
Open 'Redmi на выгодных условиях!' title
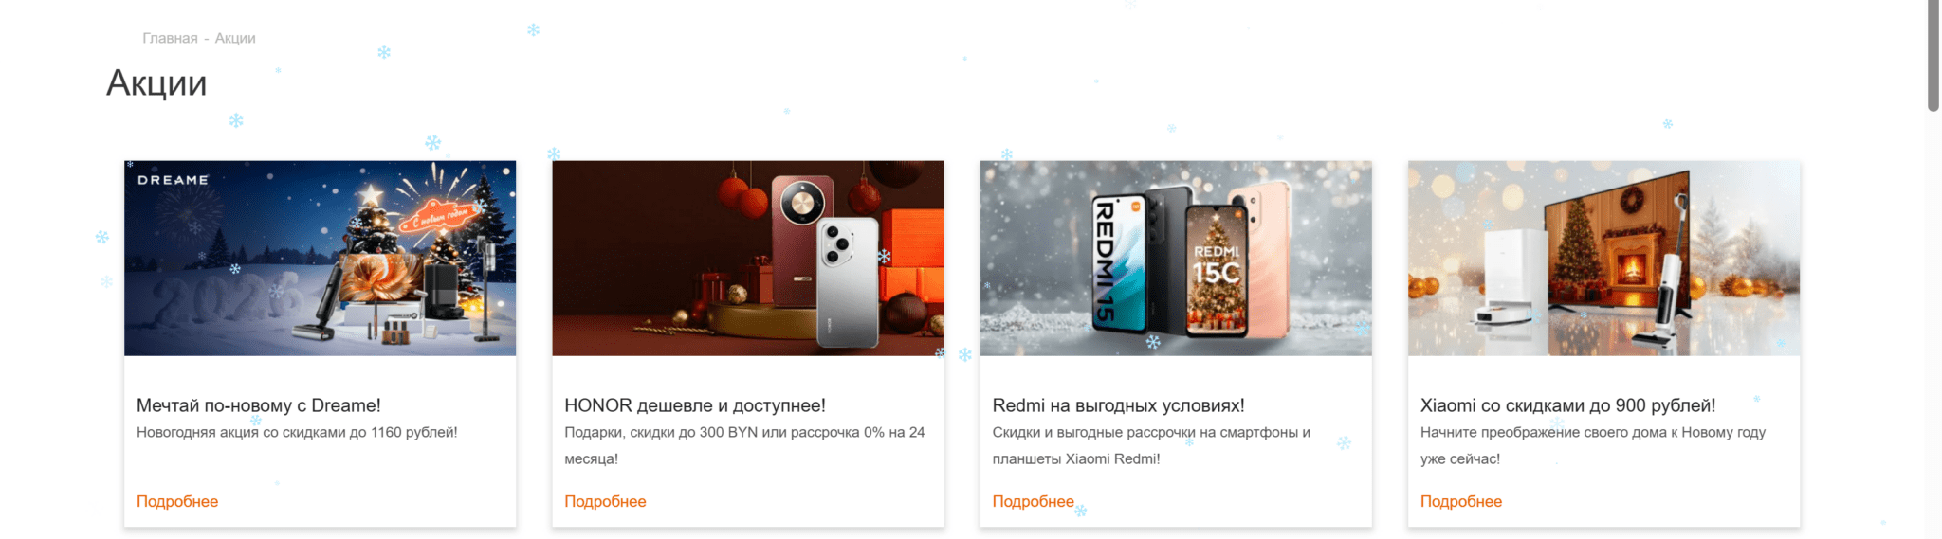point(1118,405)
